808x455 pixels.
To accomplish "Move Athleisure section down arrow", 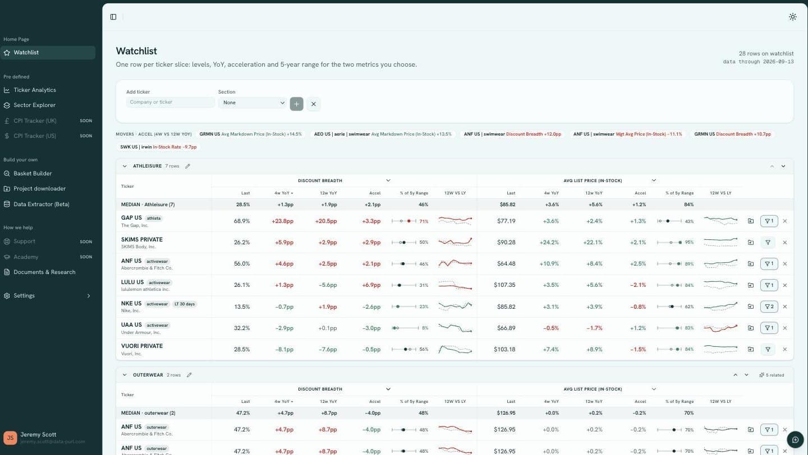I will coord(783,166).
